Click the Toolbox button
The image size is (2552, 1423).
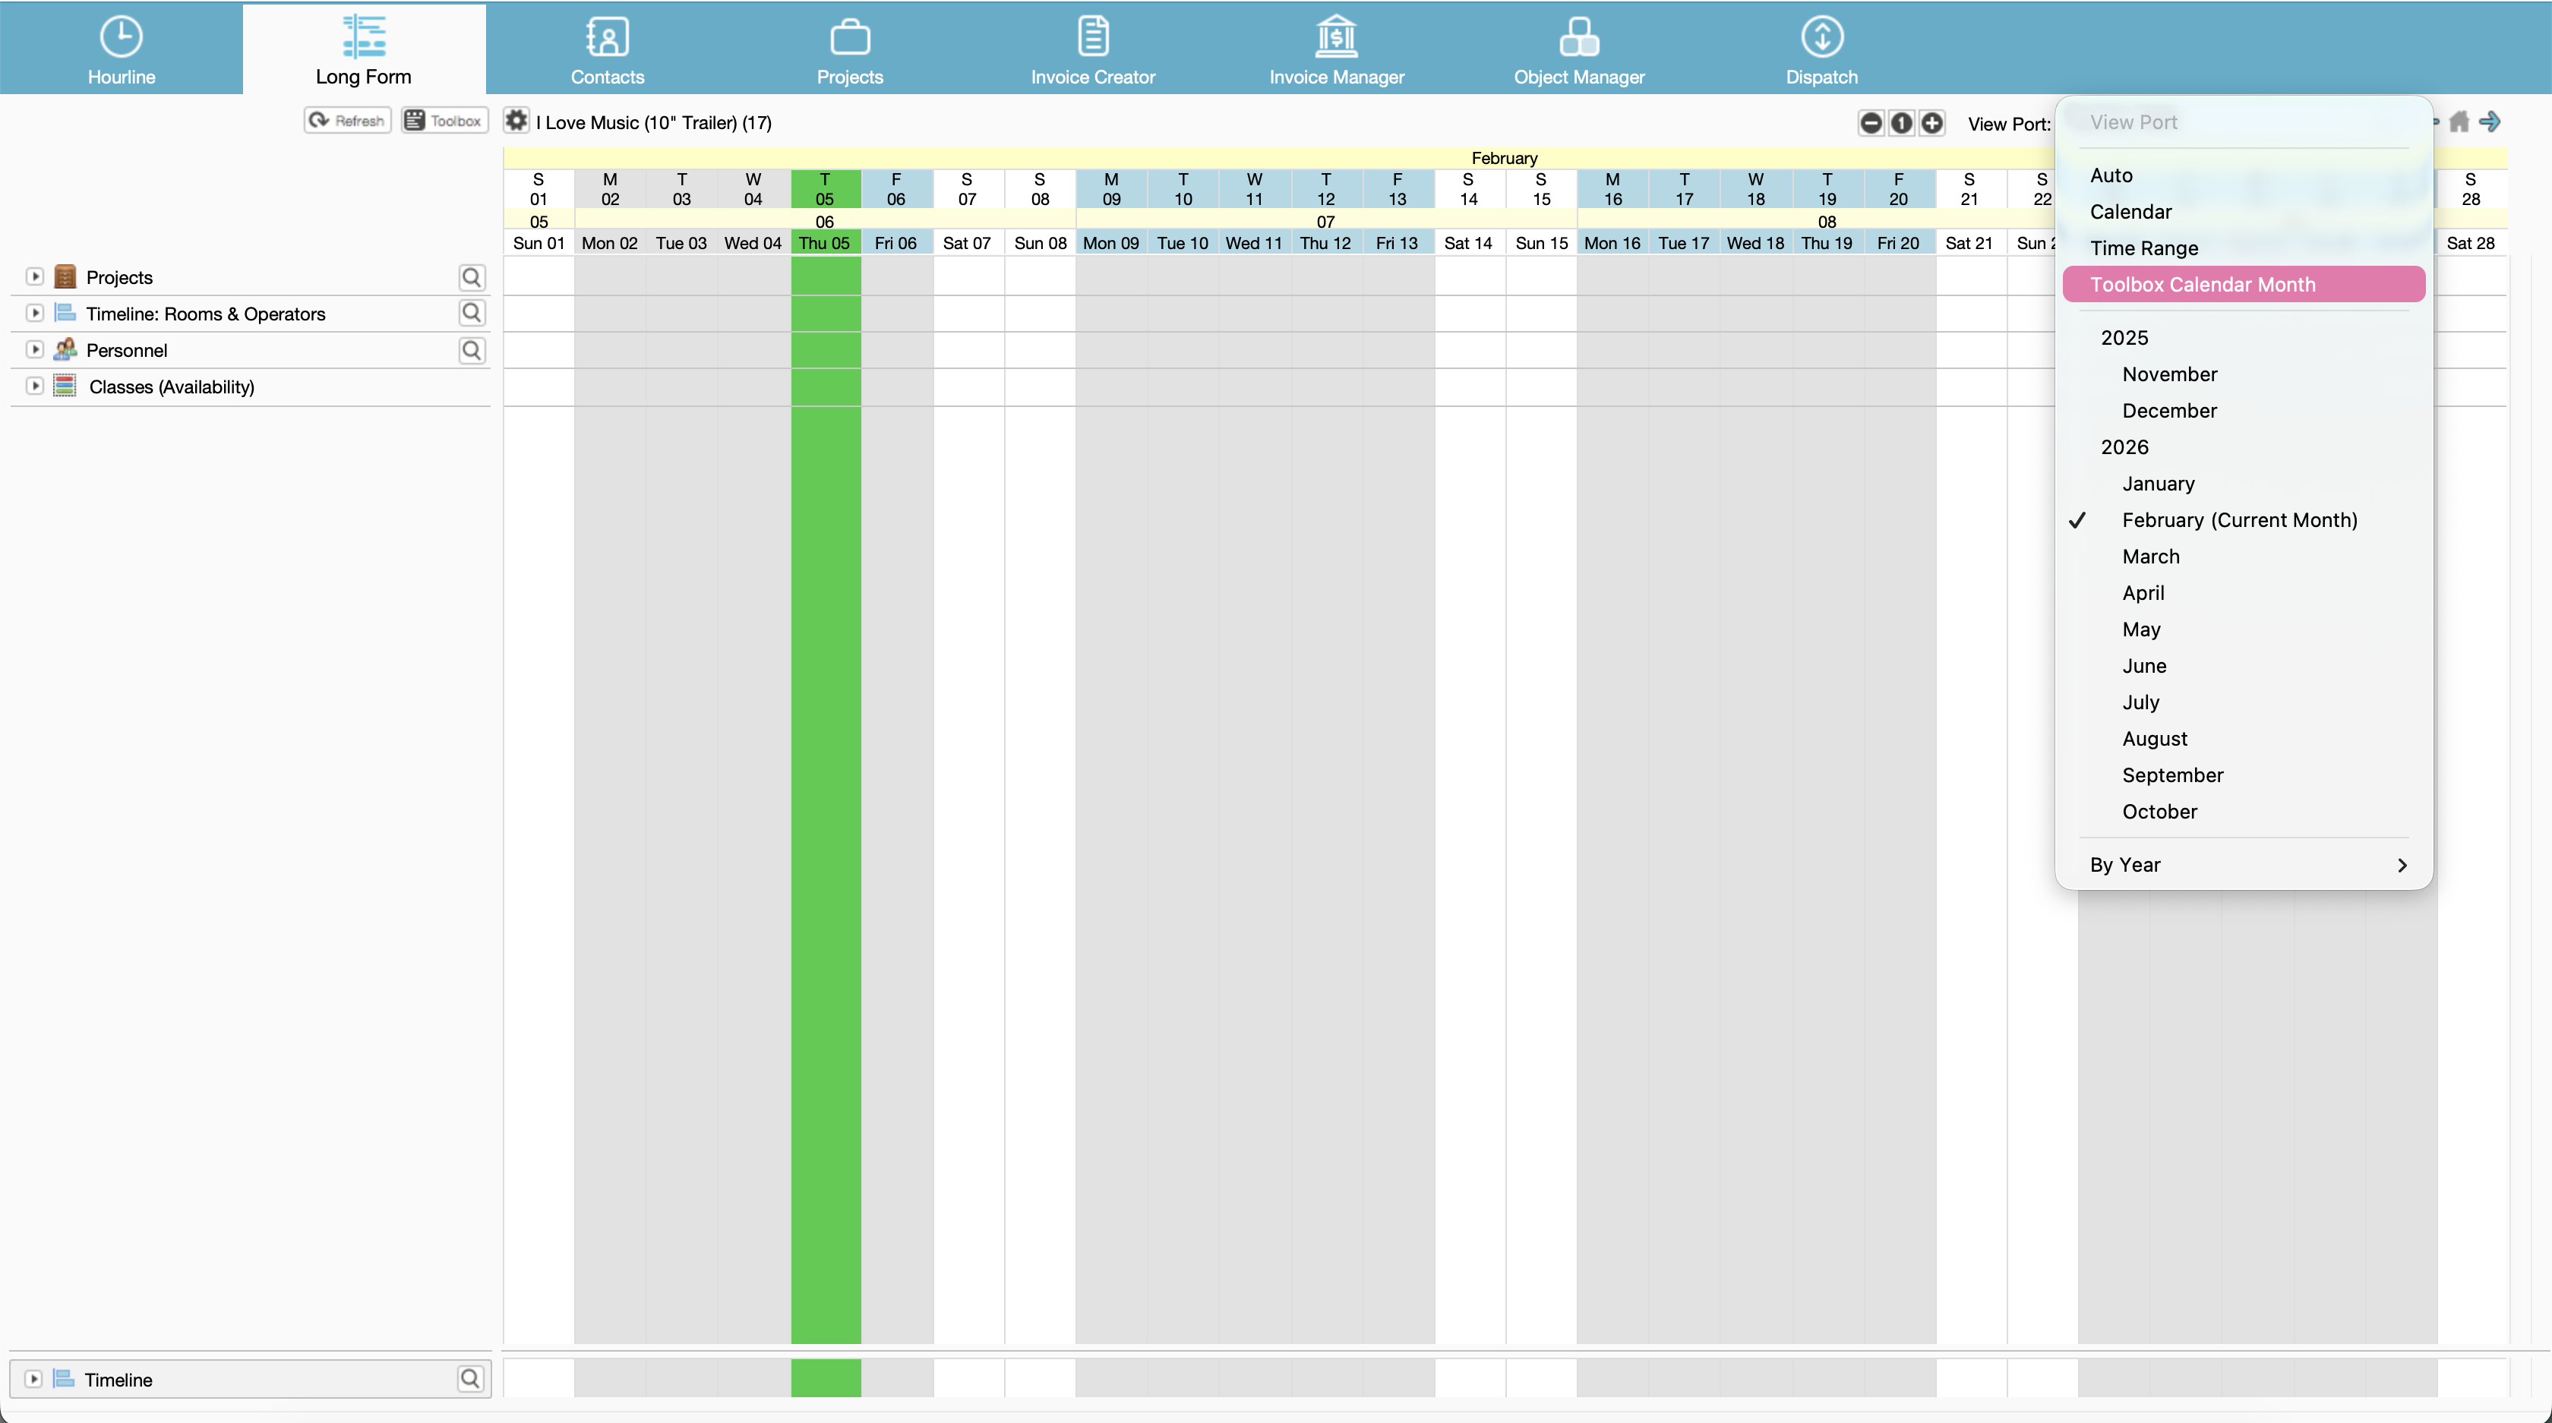(444, 121)
